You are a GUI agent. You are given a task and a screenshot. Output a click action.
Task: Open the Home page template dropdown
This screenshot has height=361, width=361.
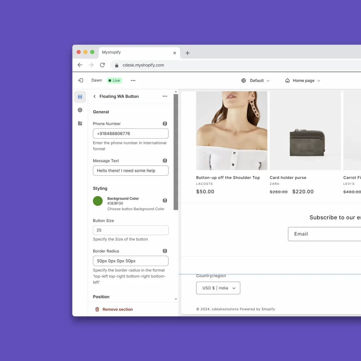click(x=304, y=80)
